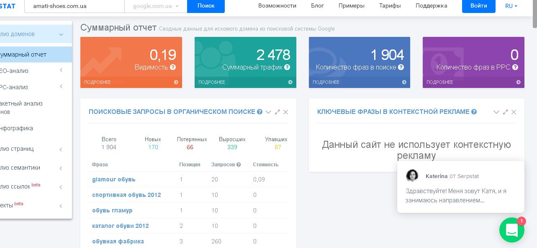Click the Новых count 170
Viewport: 537px width, 248px height.
[x=153, y=147]
